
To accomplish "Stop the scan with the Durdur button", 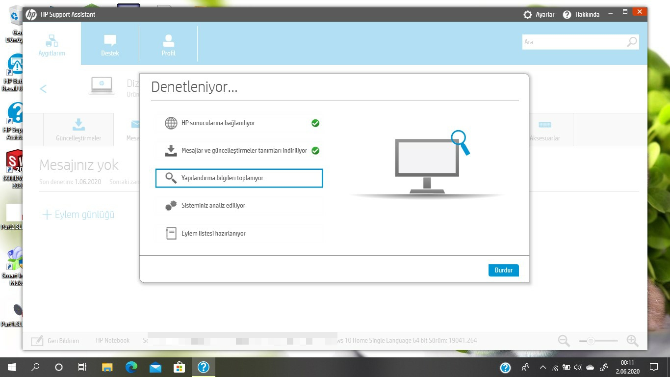I will 504,270.
